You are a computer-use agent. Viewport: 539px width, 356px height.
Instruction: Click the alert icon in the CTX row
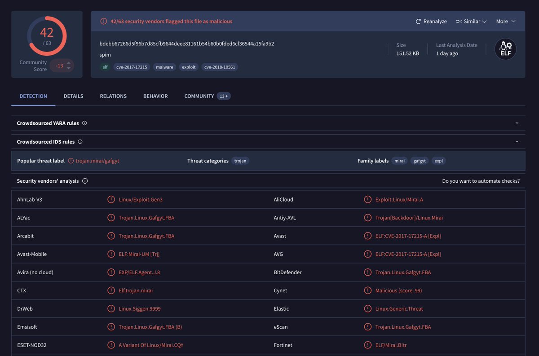tap(111, 290)
